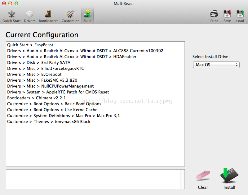Screen dimensions: 248x195
Task: Select the HDAEnabler row
Action: 95,57
